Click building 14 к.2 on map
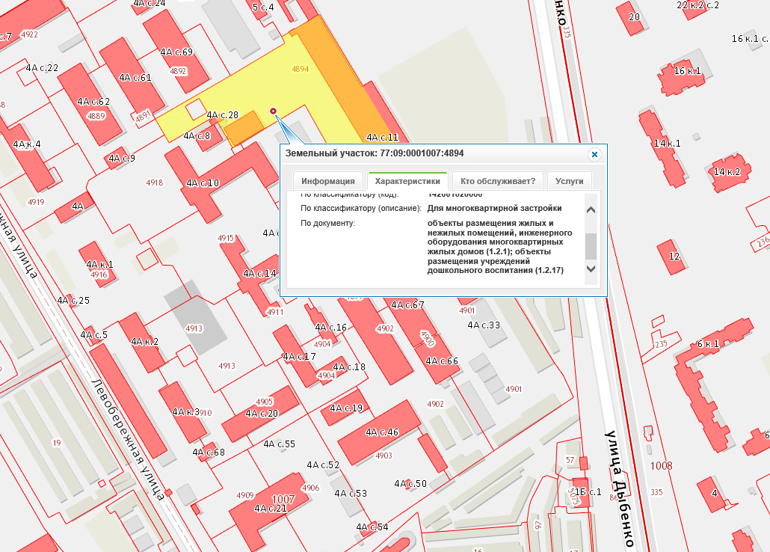The width and height of the screenshot is (770, 552). tap(727, 174)
